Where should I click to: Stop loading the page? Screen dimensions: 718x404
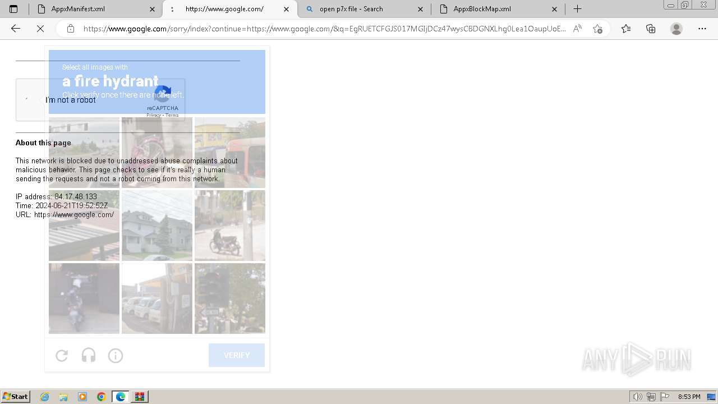click(40, 29)
